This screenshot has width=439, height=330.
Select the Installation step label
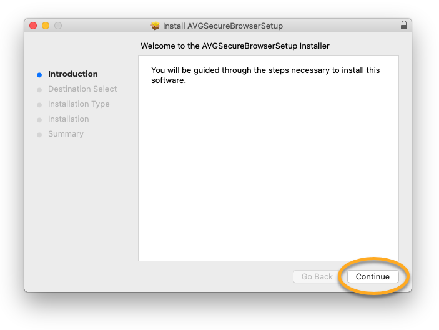pyautogui.click(x=69, y=119)
